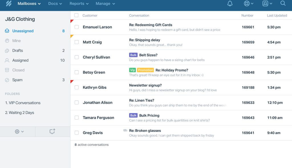Viewport: 292px width, 168px height.
Task: Toggle the select-all conversations checkbox
Action: pos(76,15)
